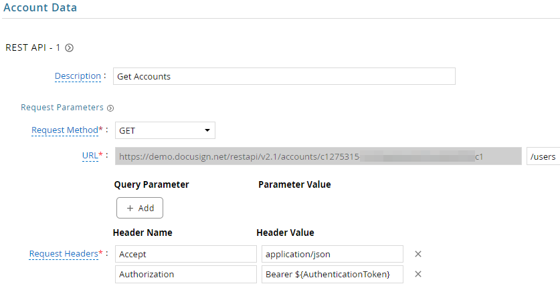Edit the application/json header value field
560x286 pixels.
(333, 254)
